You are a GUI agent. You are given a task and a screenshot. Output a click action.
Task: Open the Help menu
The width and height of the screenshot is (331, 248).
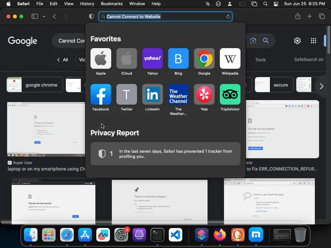pyautogui.click(x=156, y=4)
